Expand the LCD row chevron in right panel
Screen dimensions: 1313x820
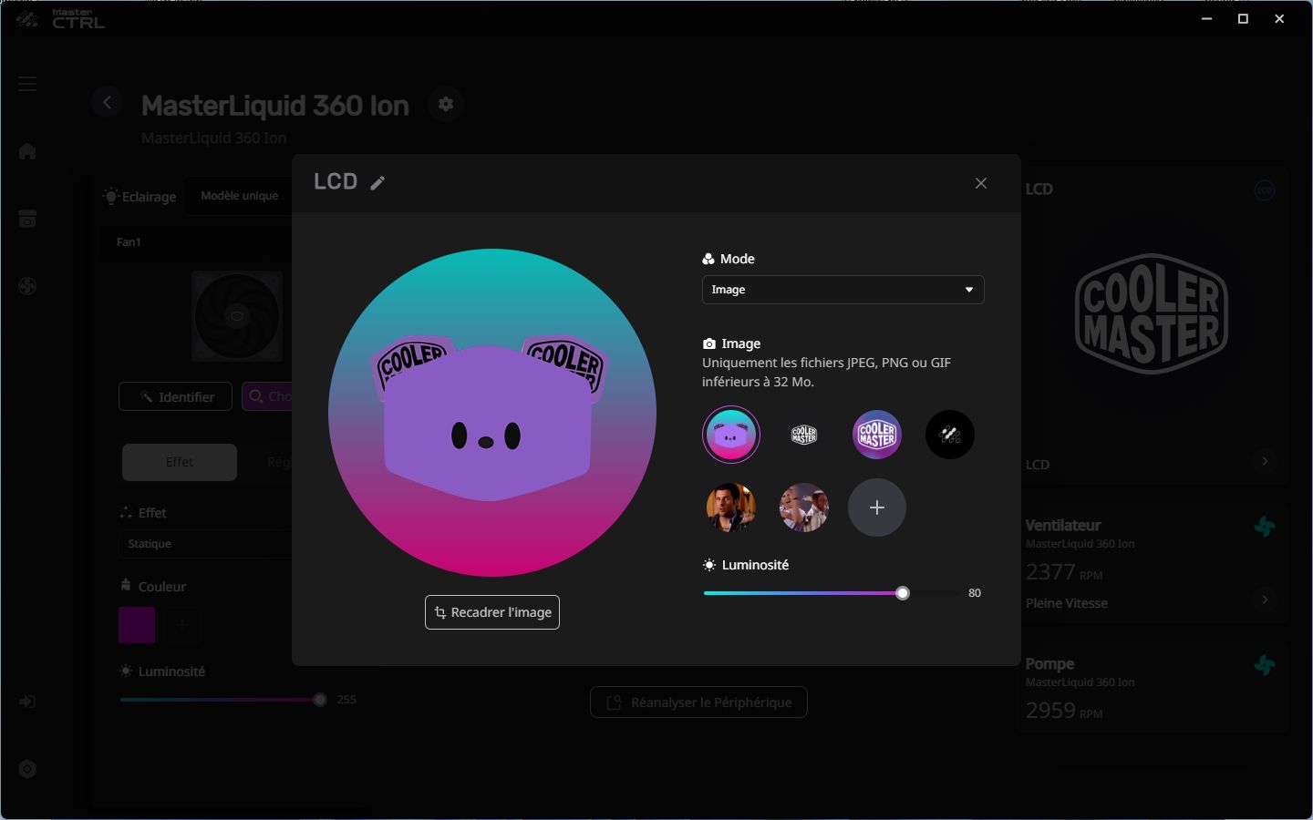click(1265, 462)
